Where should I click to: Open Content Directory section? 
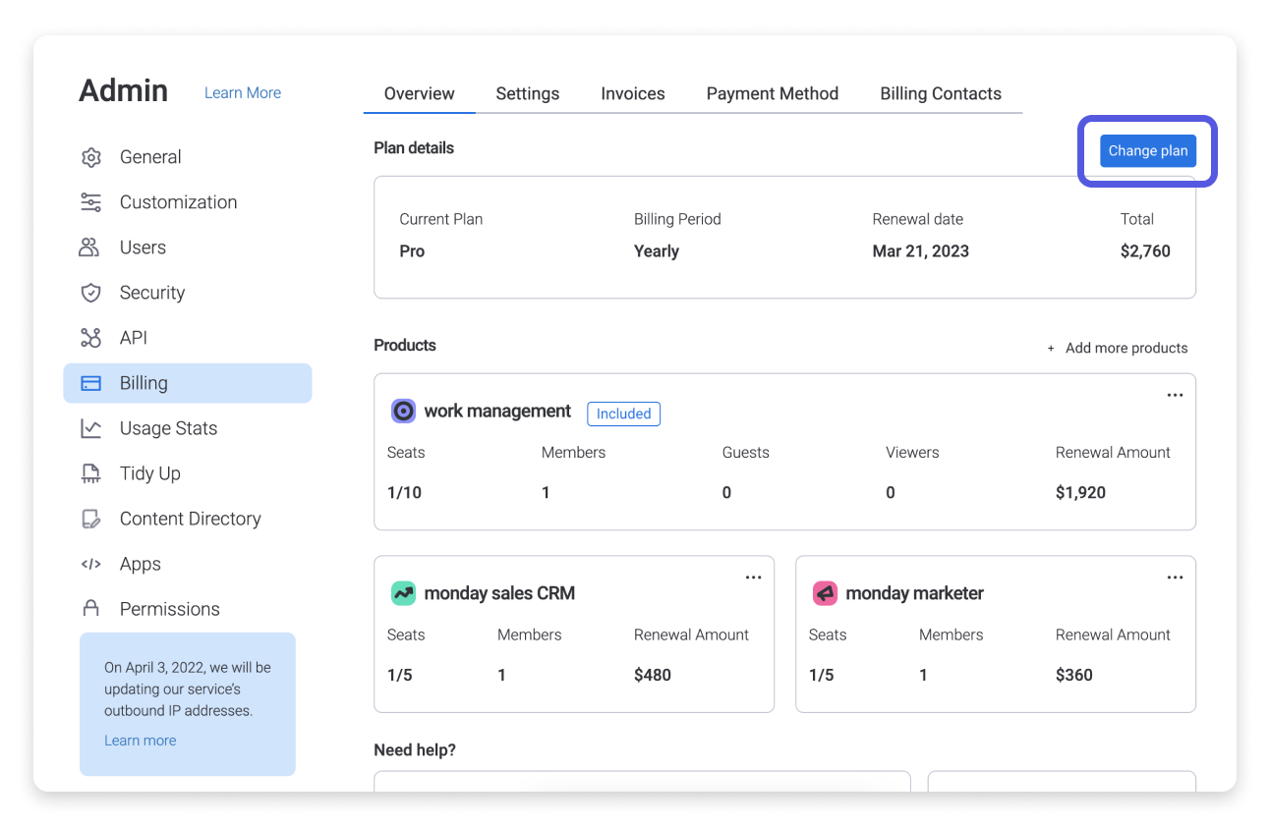click(191, 519)
